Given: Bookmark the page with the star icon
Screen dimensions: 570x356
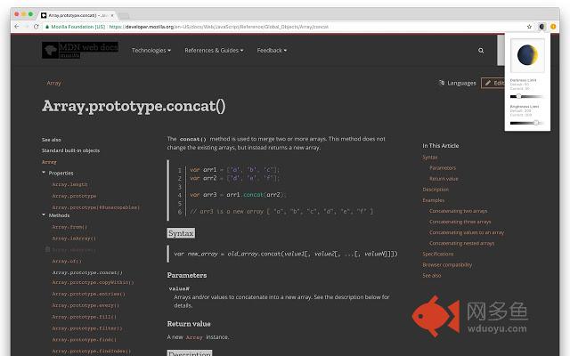Looking at the screenshot, I should pyautogui.click(x=529, y=27).
